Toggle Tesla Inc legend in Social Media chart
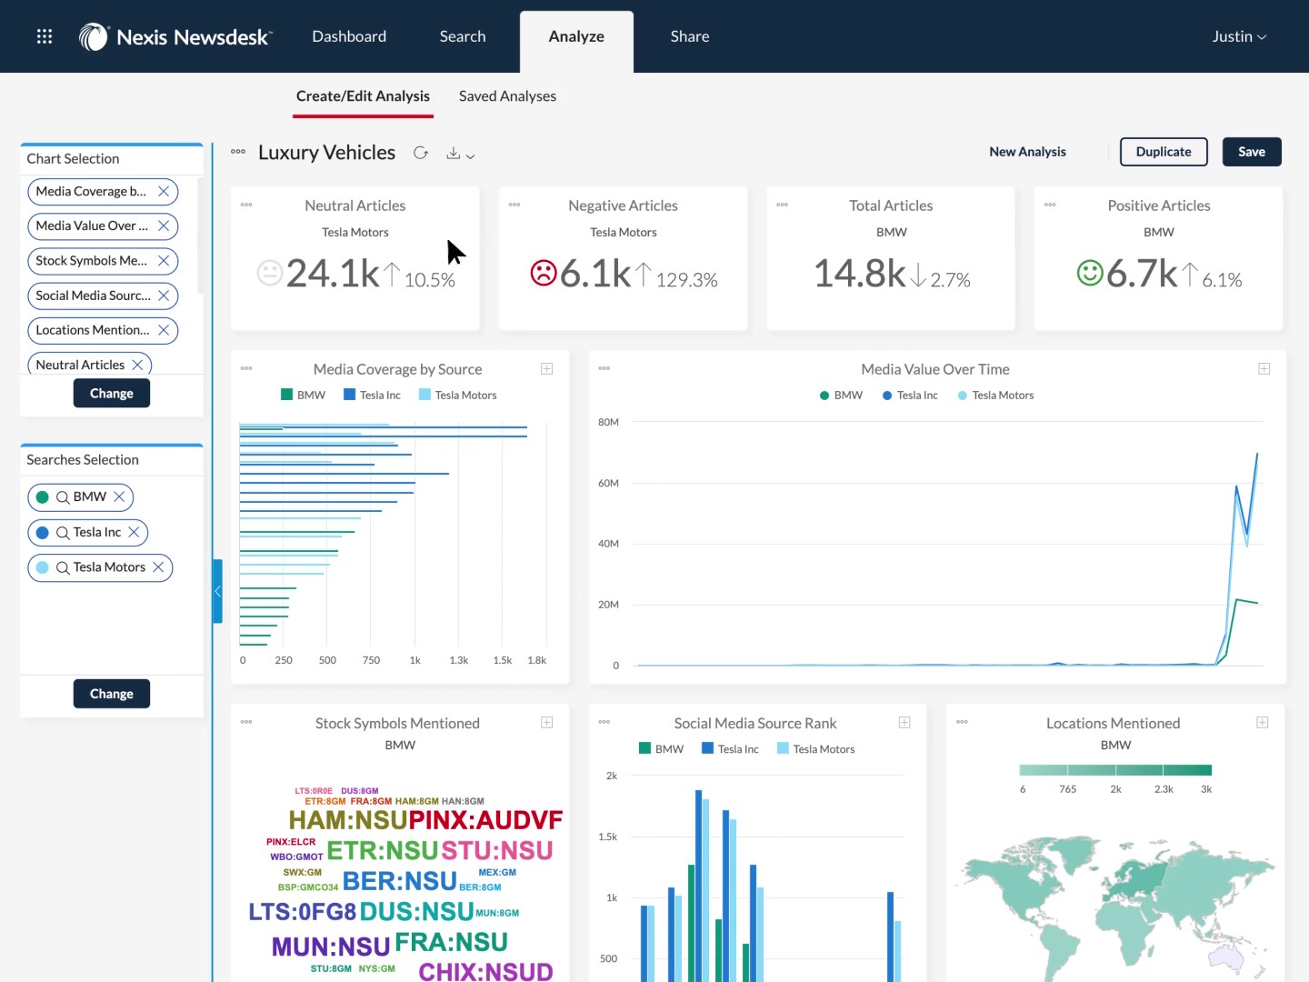This screenshot has width=1309, height=982. tap(730, 748)
